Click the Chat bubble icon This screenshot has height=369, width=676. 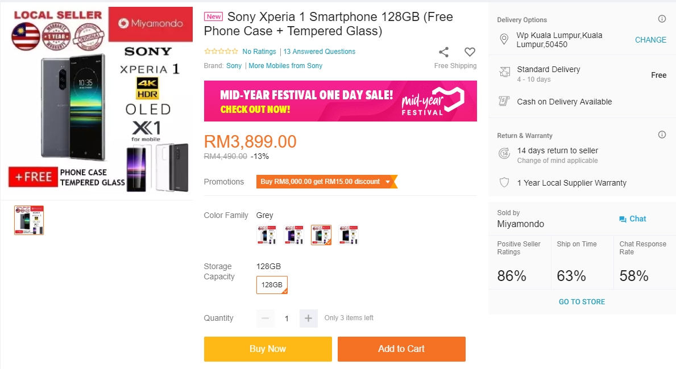pyautogui.click(x=623, y=219)
